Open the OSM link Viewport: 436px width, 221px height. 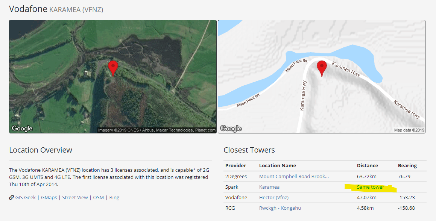[x=99, y=197]
